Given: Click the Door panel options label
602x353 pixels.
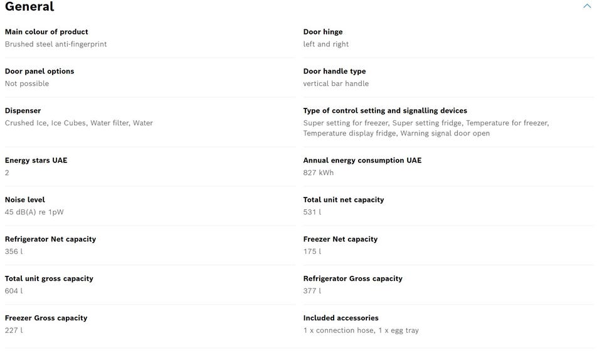Looking at the screenshot, I should click(40, 71).
